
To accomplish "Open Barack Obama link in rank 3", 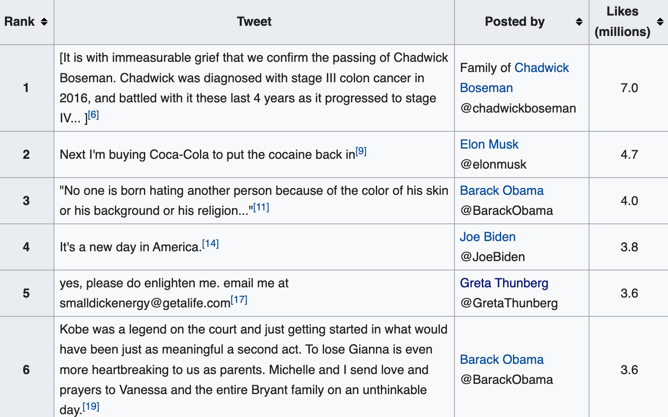I will (502, 190).
